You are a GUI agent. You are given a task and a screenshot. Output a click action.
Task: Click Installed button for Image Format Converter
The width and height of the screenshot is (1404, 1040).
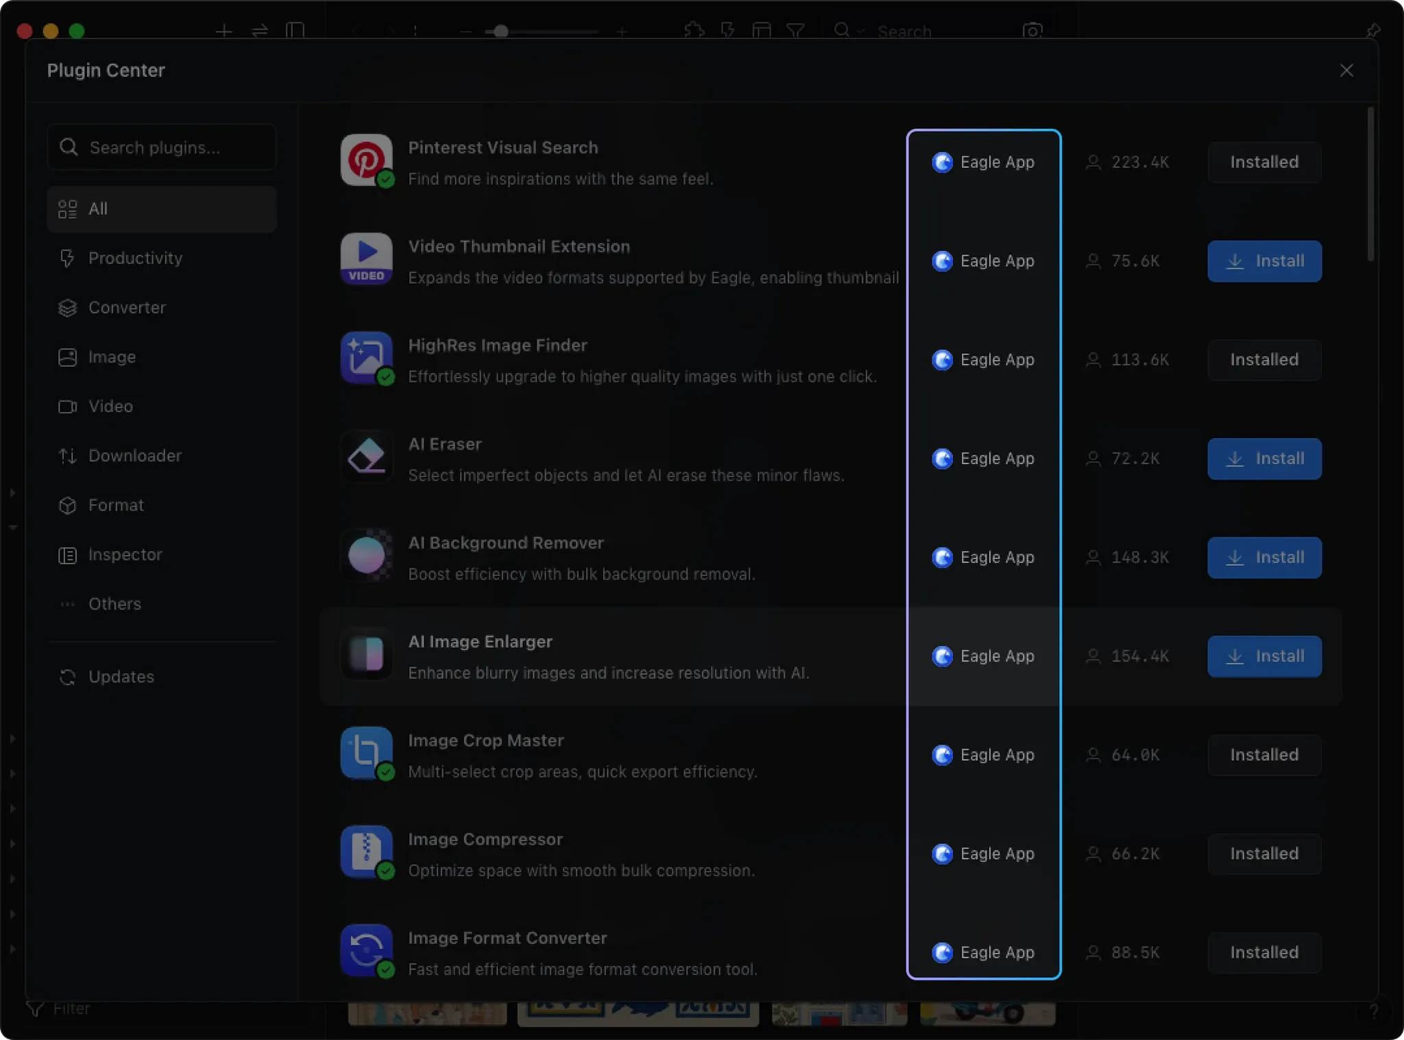tap(1264, 952)
